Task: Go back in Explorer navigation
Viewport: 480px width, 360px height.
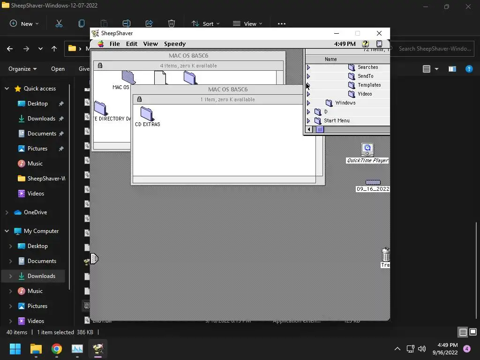Action: pyautogui.click(x=10, y=49)
